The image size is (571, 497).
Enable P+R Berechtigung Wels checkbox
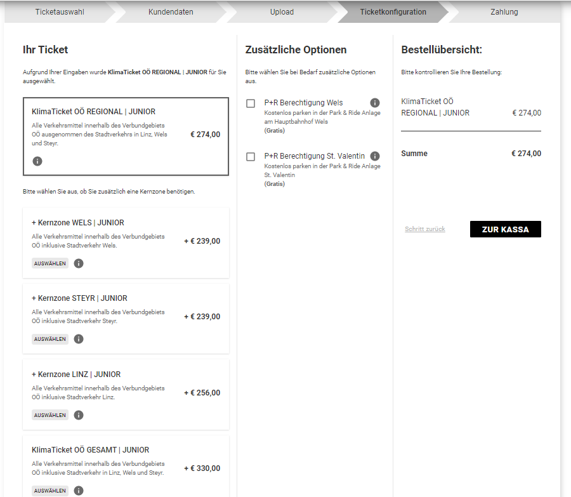pyautogui.click(x=251, y=103)
